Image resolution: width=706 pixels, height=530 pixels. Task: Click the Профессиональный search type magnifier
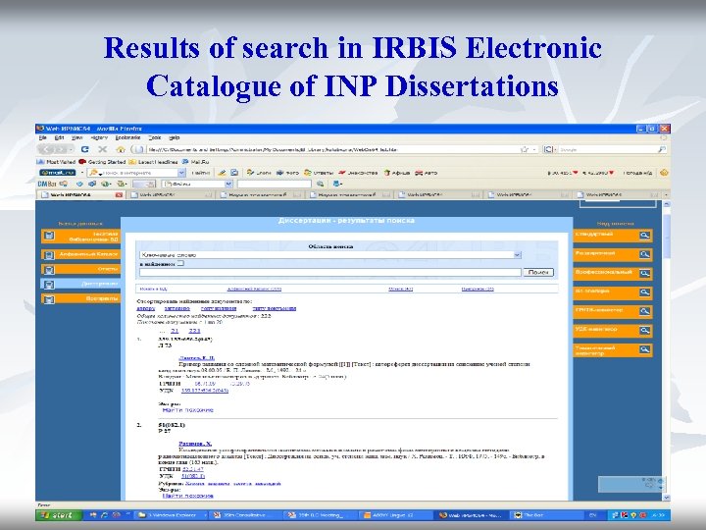645,274
